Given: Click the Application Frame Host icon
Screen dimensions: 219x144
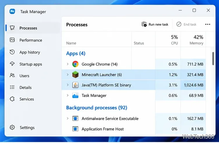Looking at the screenshot, I should (75, 129).
